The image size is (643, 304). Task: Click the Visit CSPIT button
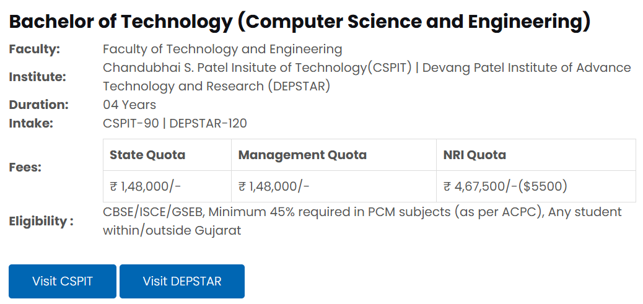click(62, 281)
